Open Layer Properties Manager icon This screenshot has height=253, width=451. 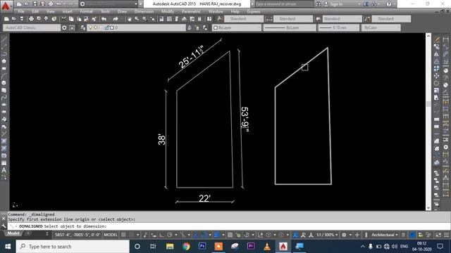click(83, 28)
